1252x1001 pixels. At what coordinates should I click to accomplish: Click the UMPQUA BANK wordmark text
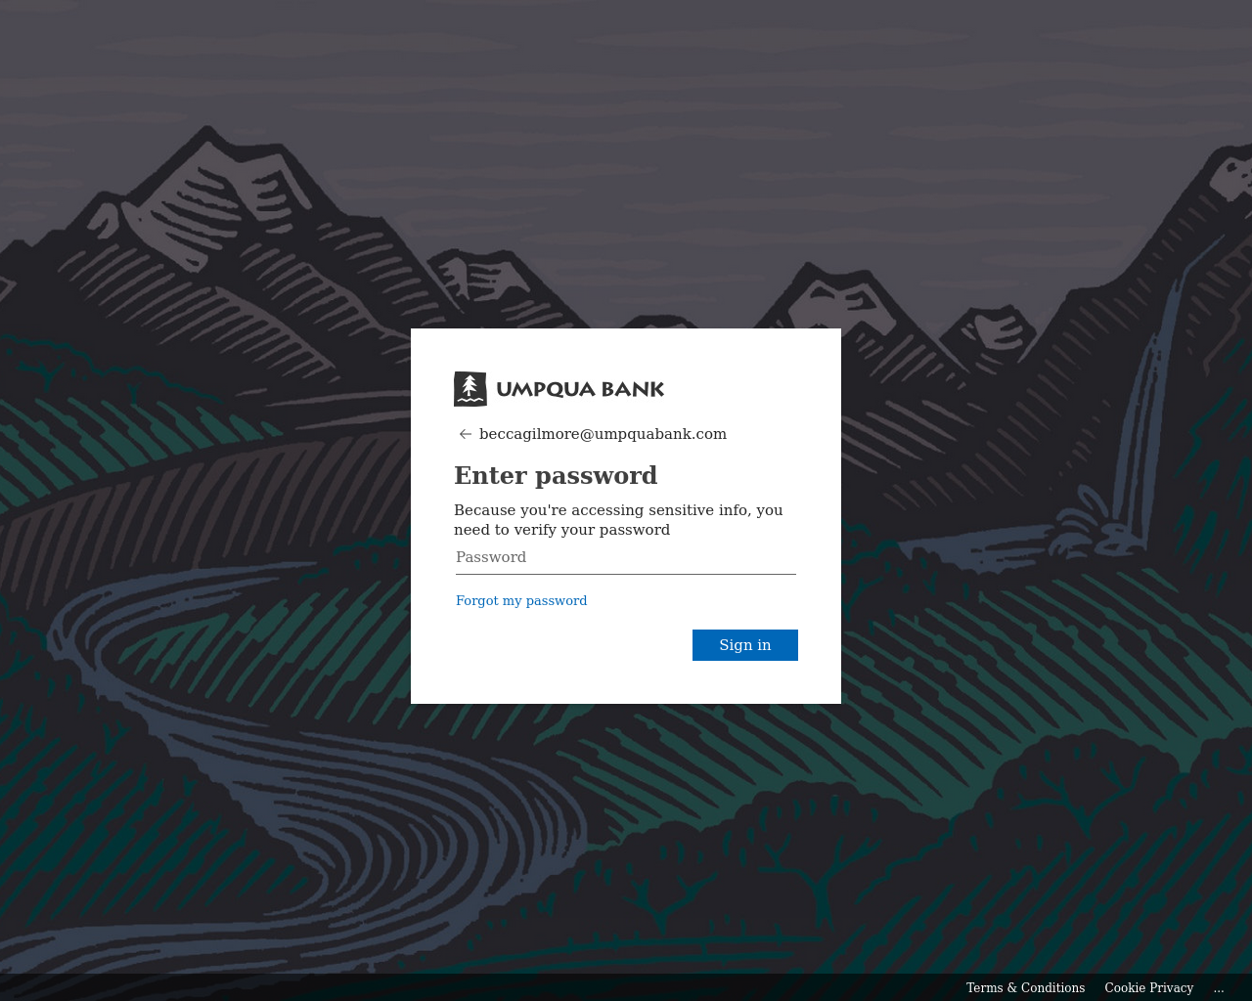click(580, 389)
